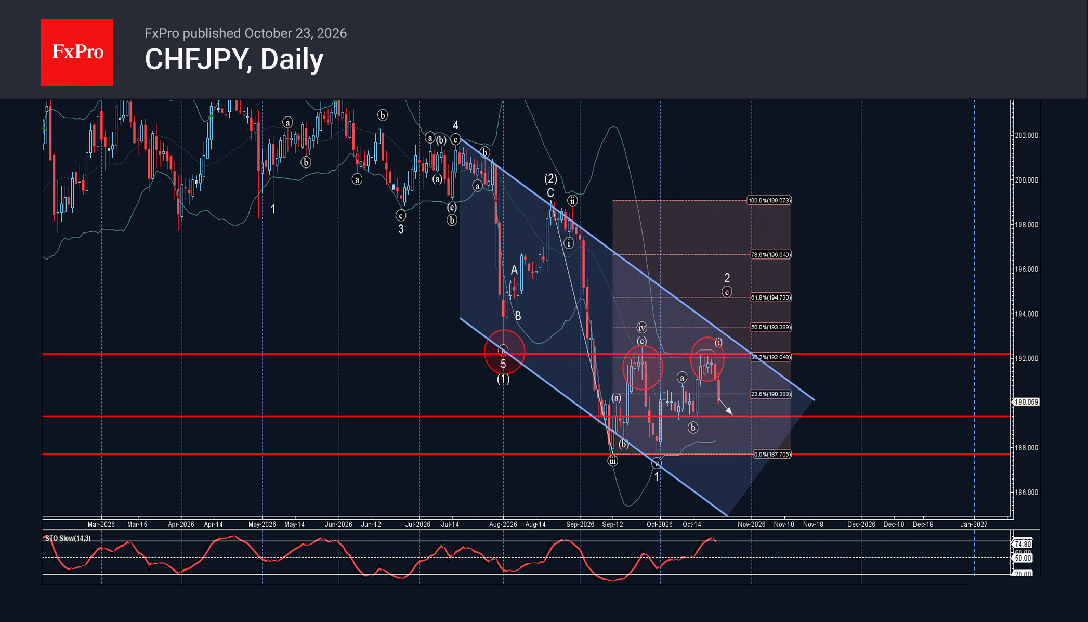Viewport: 1088px width, 622px height.
Task: Click the Sep-12 date axis label
Action: [x=612, y=524]
